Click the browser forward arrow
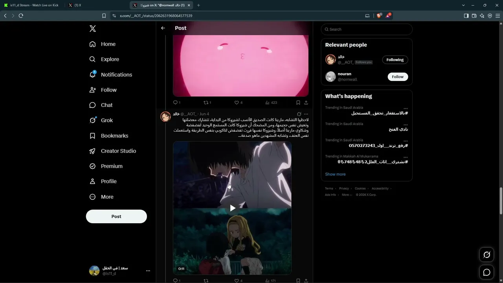The height and width of the screenshot is (283, 503). tap(13, 16)
